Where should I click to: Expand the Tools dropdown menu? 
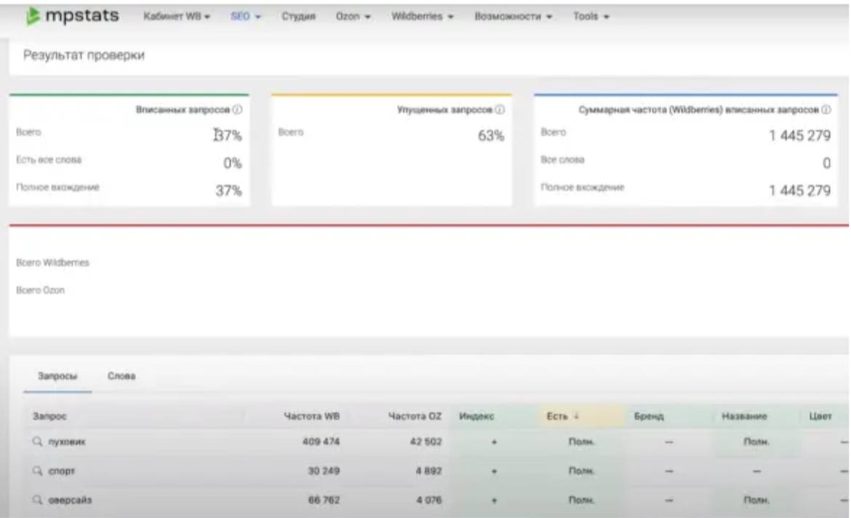tap(591, 16)
